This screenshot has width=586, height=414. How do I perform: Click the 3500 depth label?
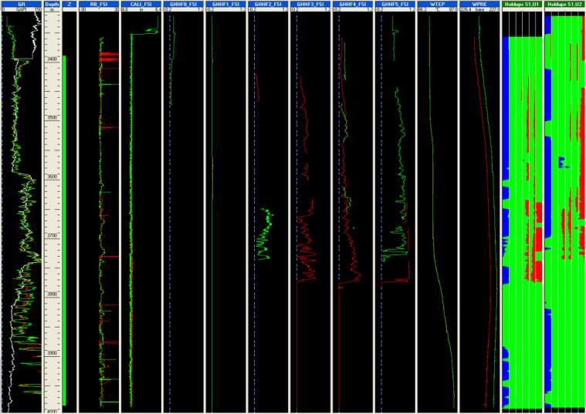[x=52, y=118]
